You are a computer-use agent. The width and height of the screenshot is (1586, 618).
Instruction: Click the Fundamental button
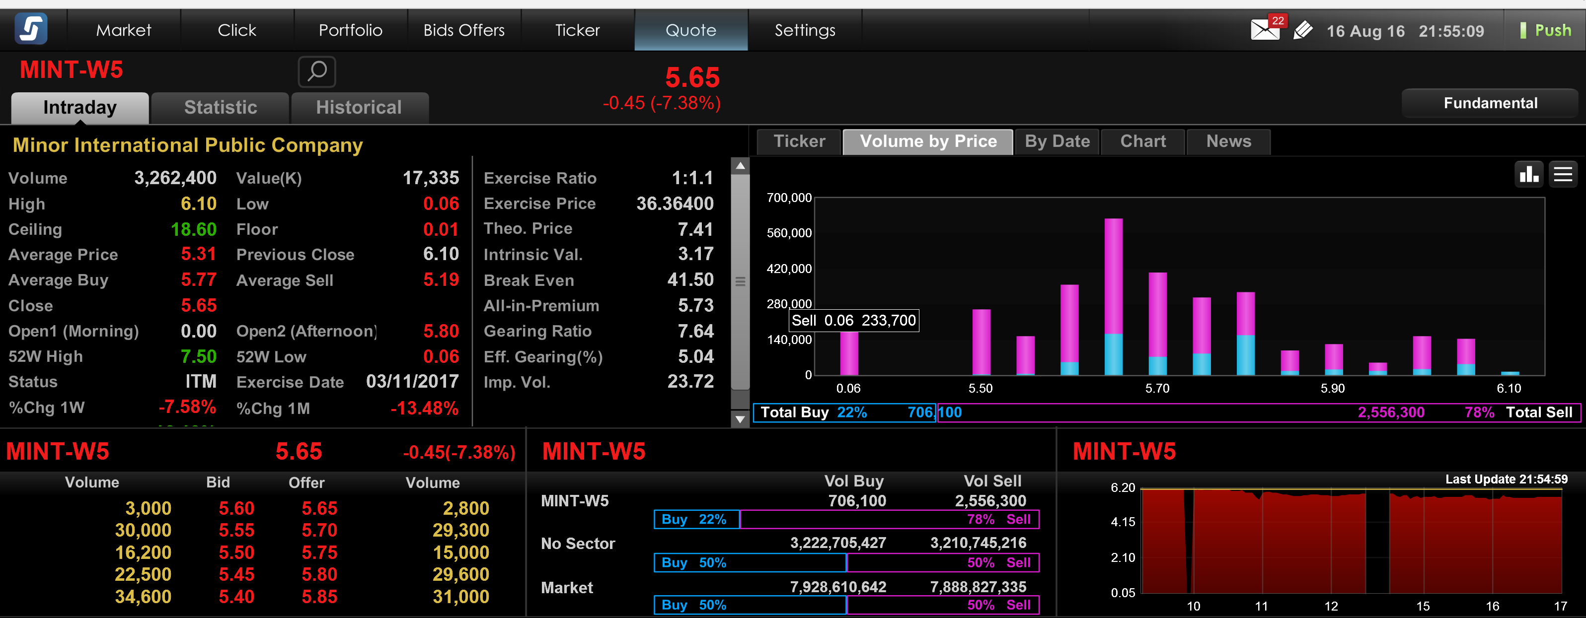[1490, 103]
